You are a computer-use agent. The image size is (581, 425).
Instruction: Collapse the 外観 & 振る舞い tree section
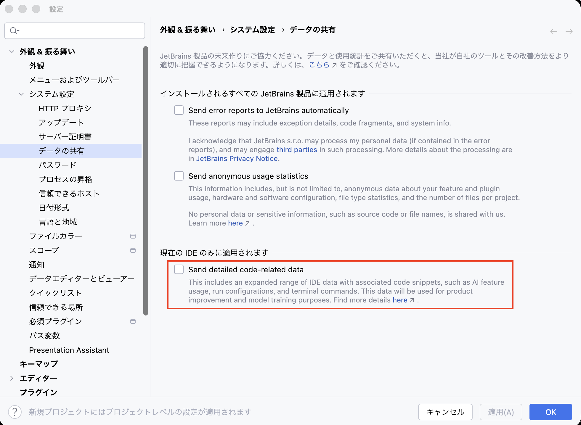[x=12, y=51]
